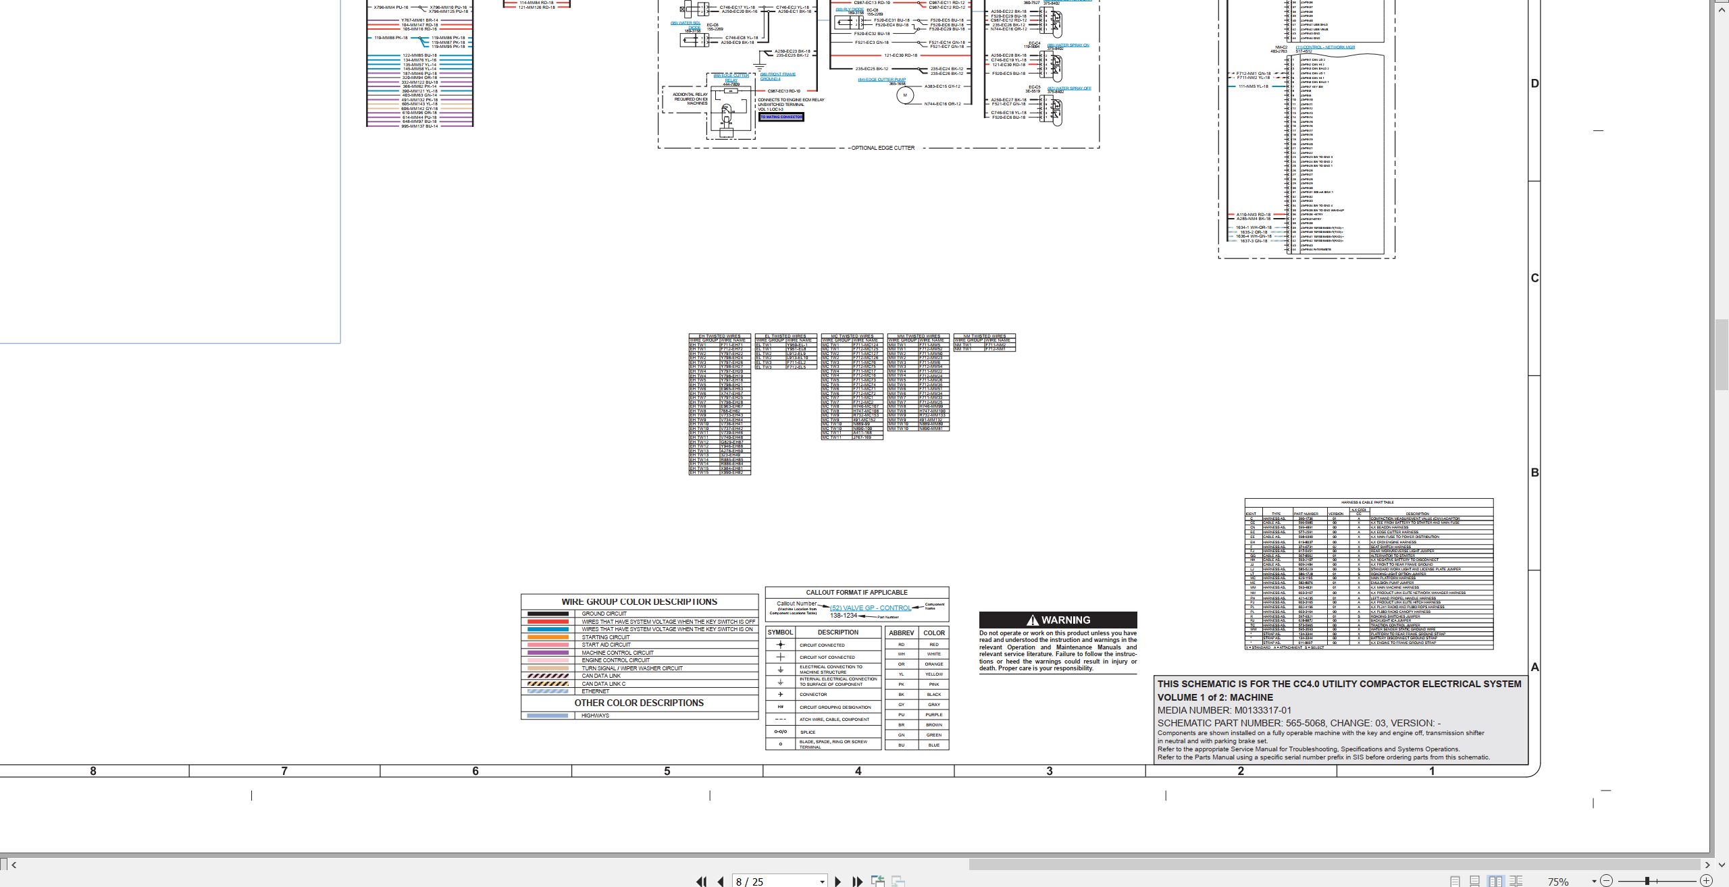Open the page number dropdown arrow
The height and width of the screenshot is (887, 1729).
coord(822,882)
